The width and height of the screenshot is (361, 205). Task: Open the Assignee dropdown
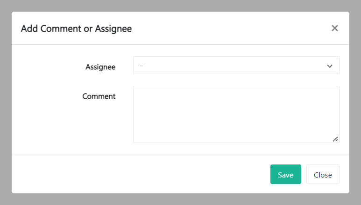click(x=236, y=66)
